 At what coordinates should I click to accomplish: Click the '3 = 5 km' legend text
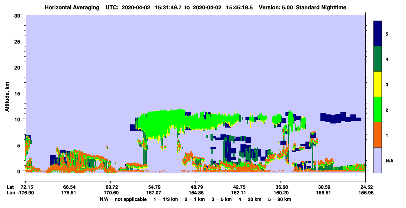(222, 199)
